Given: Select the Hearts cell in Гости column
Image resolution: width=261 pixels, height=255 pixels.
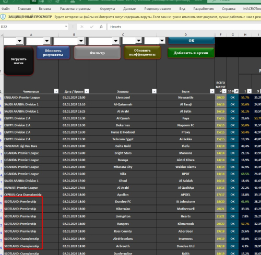Looking at the screenshot, I should pyautogui.click(x=186, y=216).
